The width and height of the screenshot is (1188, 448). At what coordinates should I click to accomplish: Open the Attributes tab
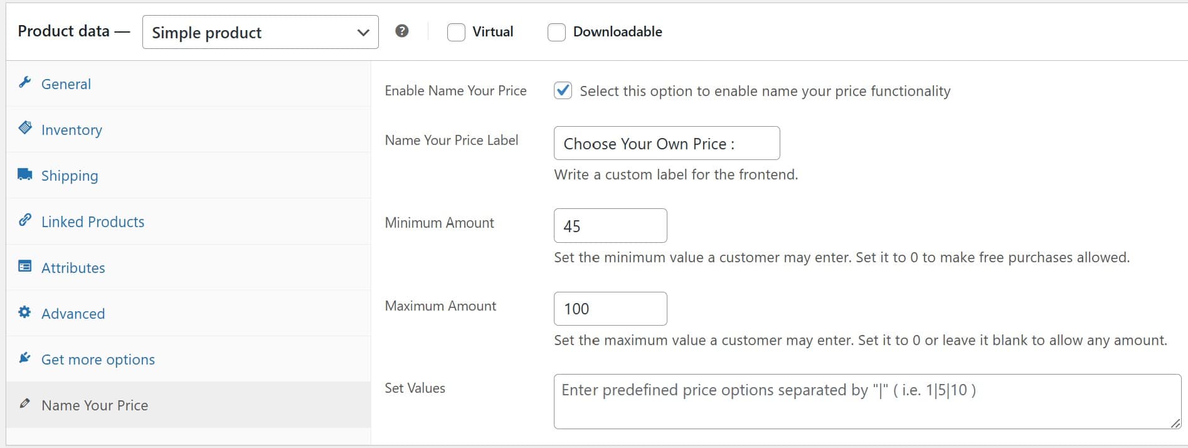(x=188, y=267)
